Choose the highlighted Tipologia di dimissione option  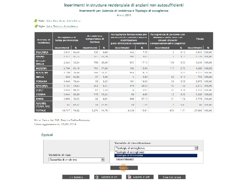(x=156, y=156)
